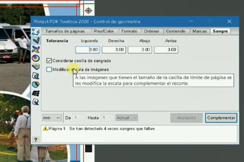Click the magnifier page inspect icon
Screen dimensions: 244x162
(x=36, y=76)
